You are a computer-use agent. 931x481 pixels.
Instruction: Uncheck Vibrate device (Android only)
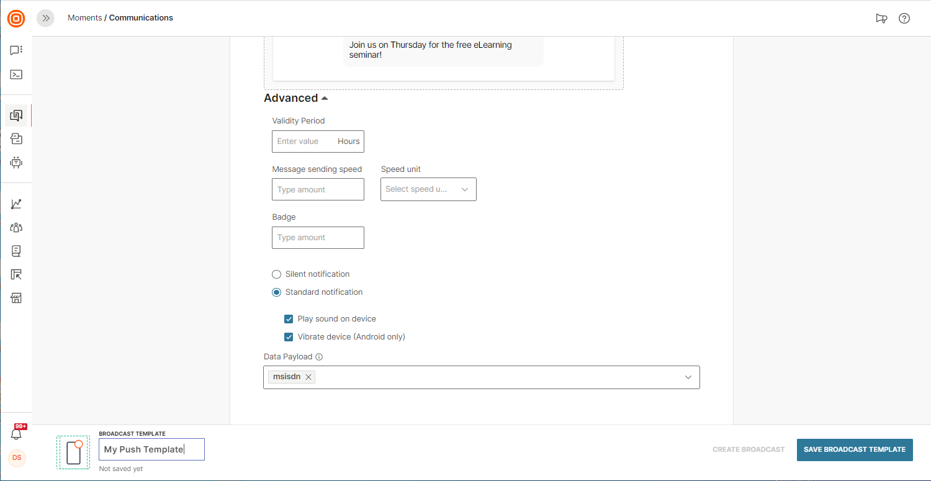click(289, 337)
